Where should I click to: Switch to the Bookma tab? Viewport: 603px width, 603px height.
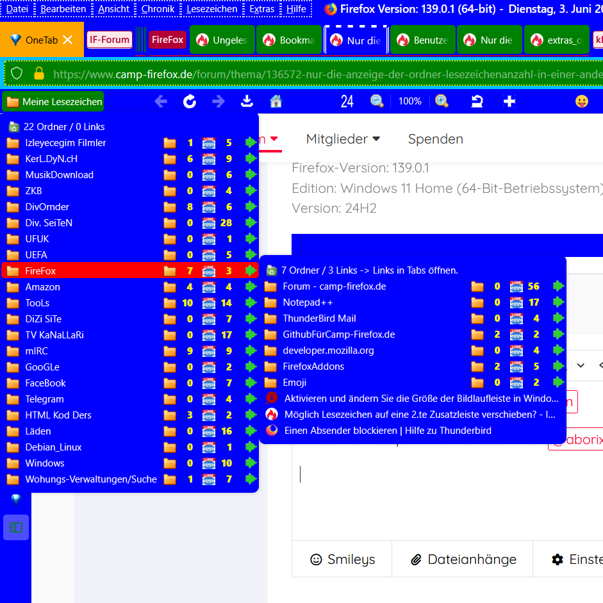point(289,40)
